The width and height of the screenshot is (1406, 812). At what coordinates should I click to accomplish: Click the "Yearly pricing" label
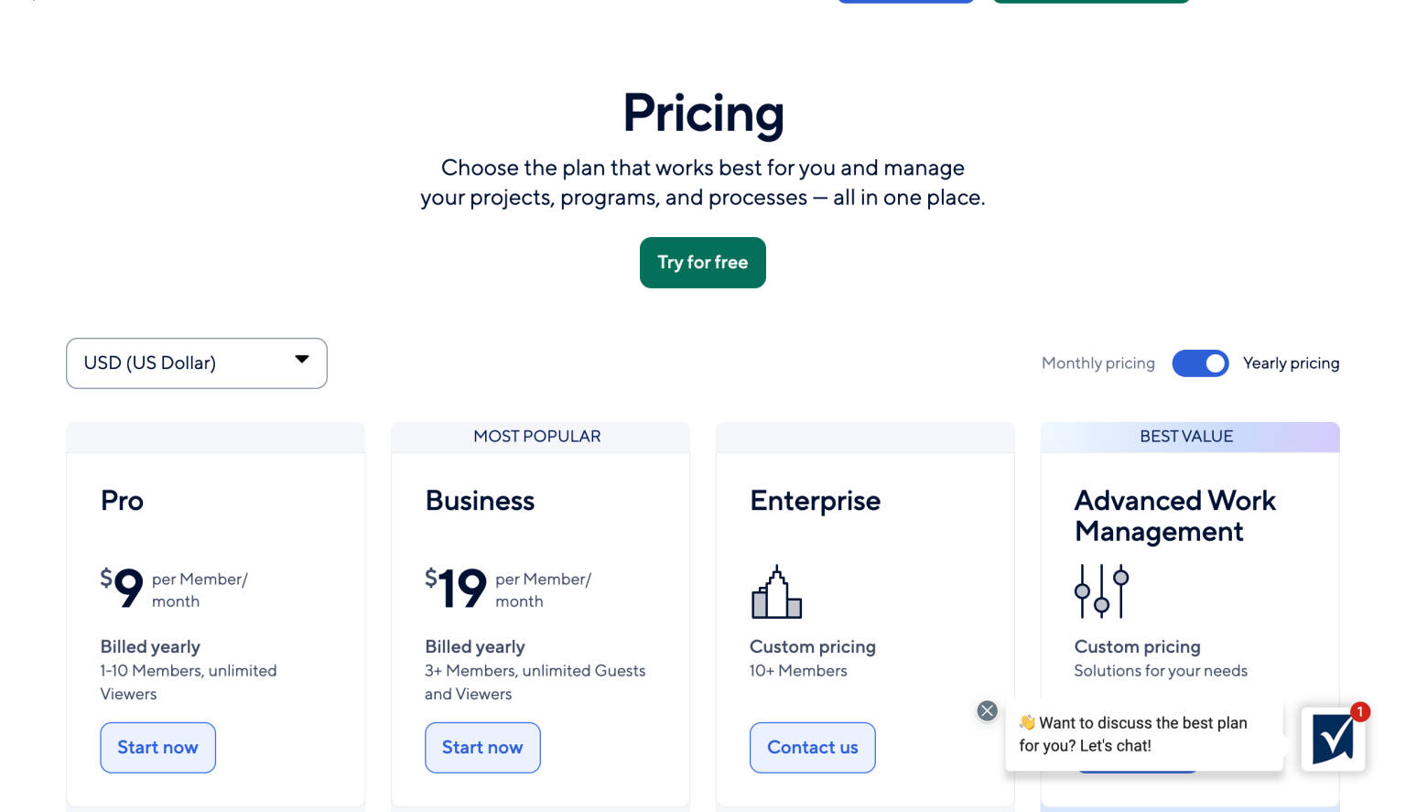pyautogui.click(x=1292, y=363)
